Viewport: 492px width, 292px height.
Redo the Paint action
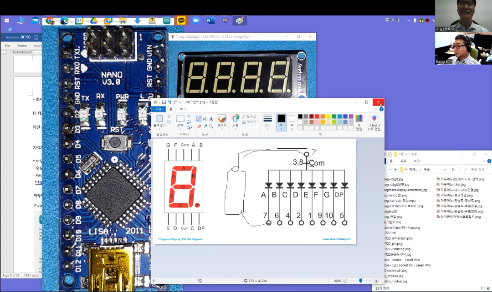(175, 102)
